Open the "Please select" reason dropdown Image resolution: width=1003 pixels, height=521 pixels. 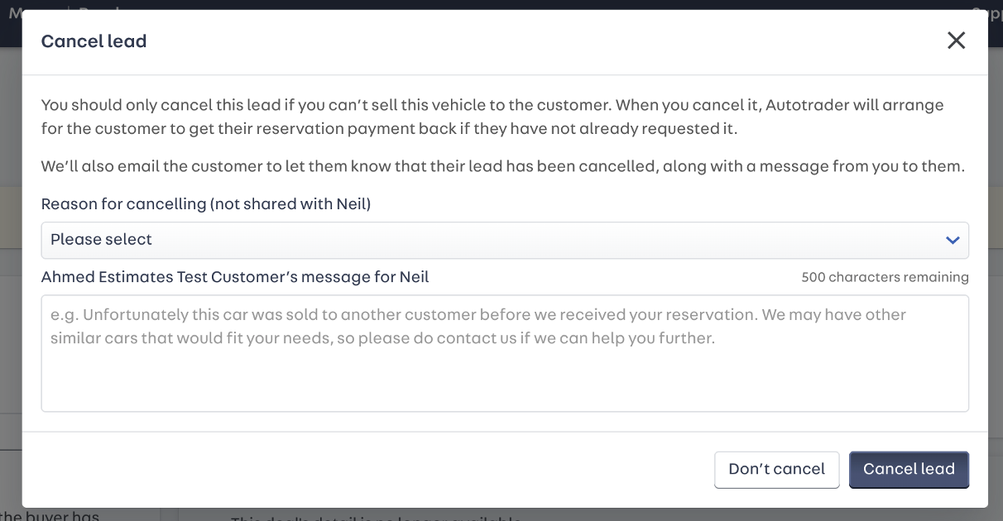coord(497,240)
